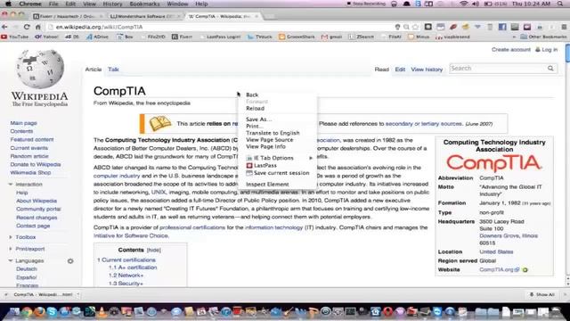The image size is (570, 321).
Task: Click the magnifier icon in Wikipedia search
Action: coord(550,68)
